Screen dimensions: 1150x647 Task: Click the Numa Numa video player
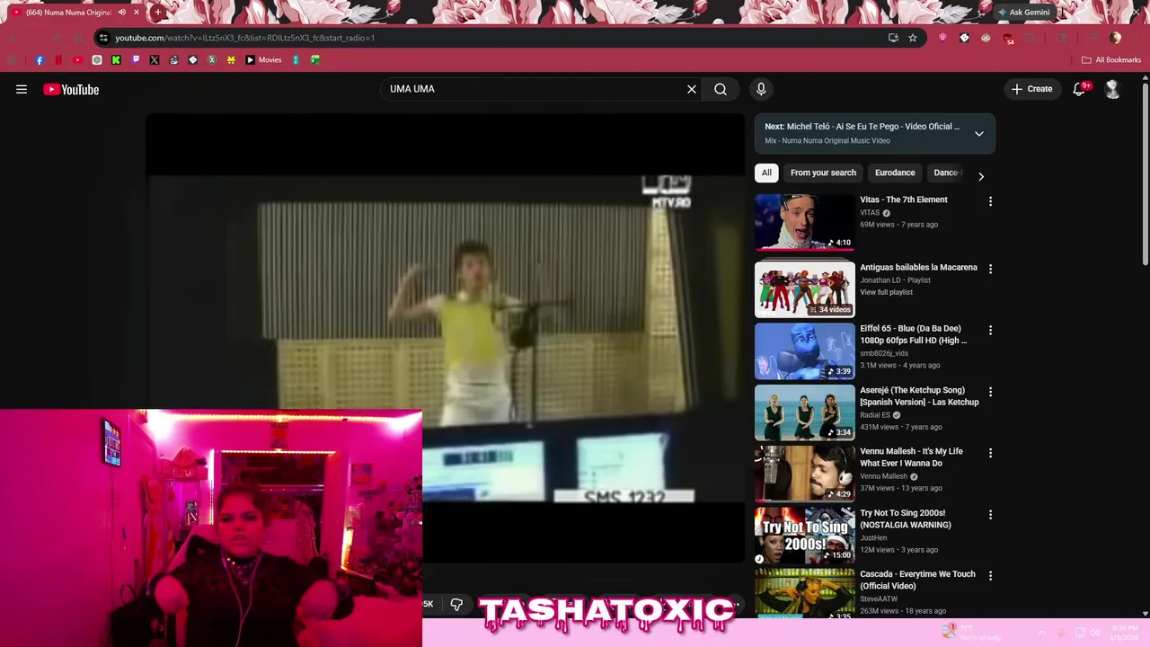tap(446, 338)
